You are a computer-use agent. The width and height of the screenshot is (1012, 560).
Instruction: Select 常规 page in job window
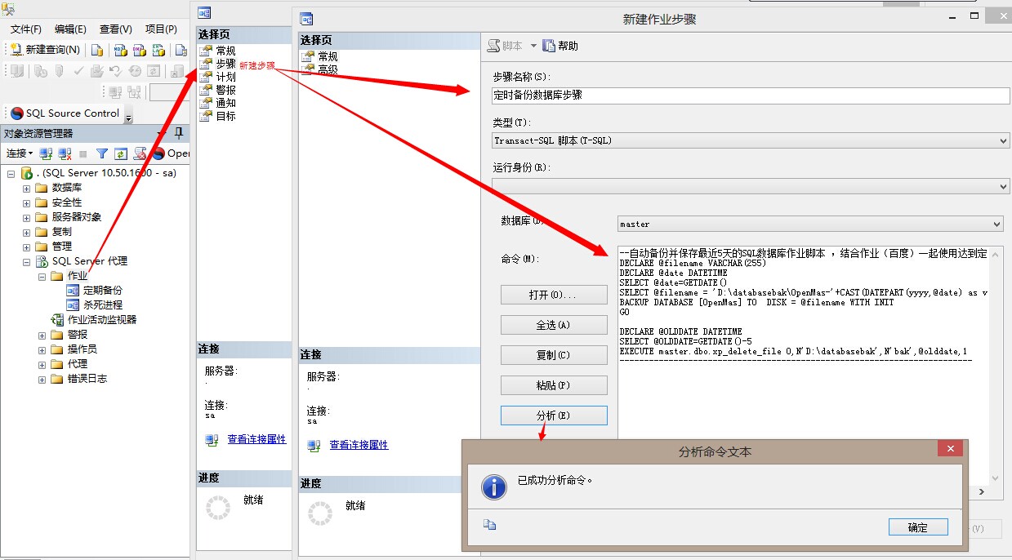click(225, 51)
